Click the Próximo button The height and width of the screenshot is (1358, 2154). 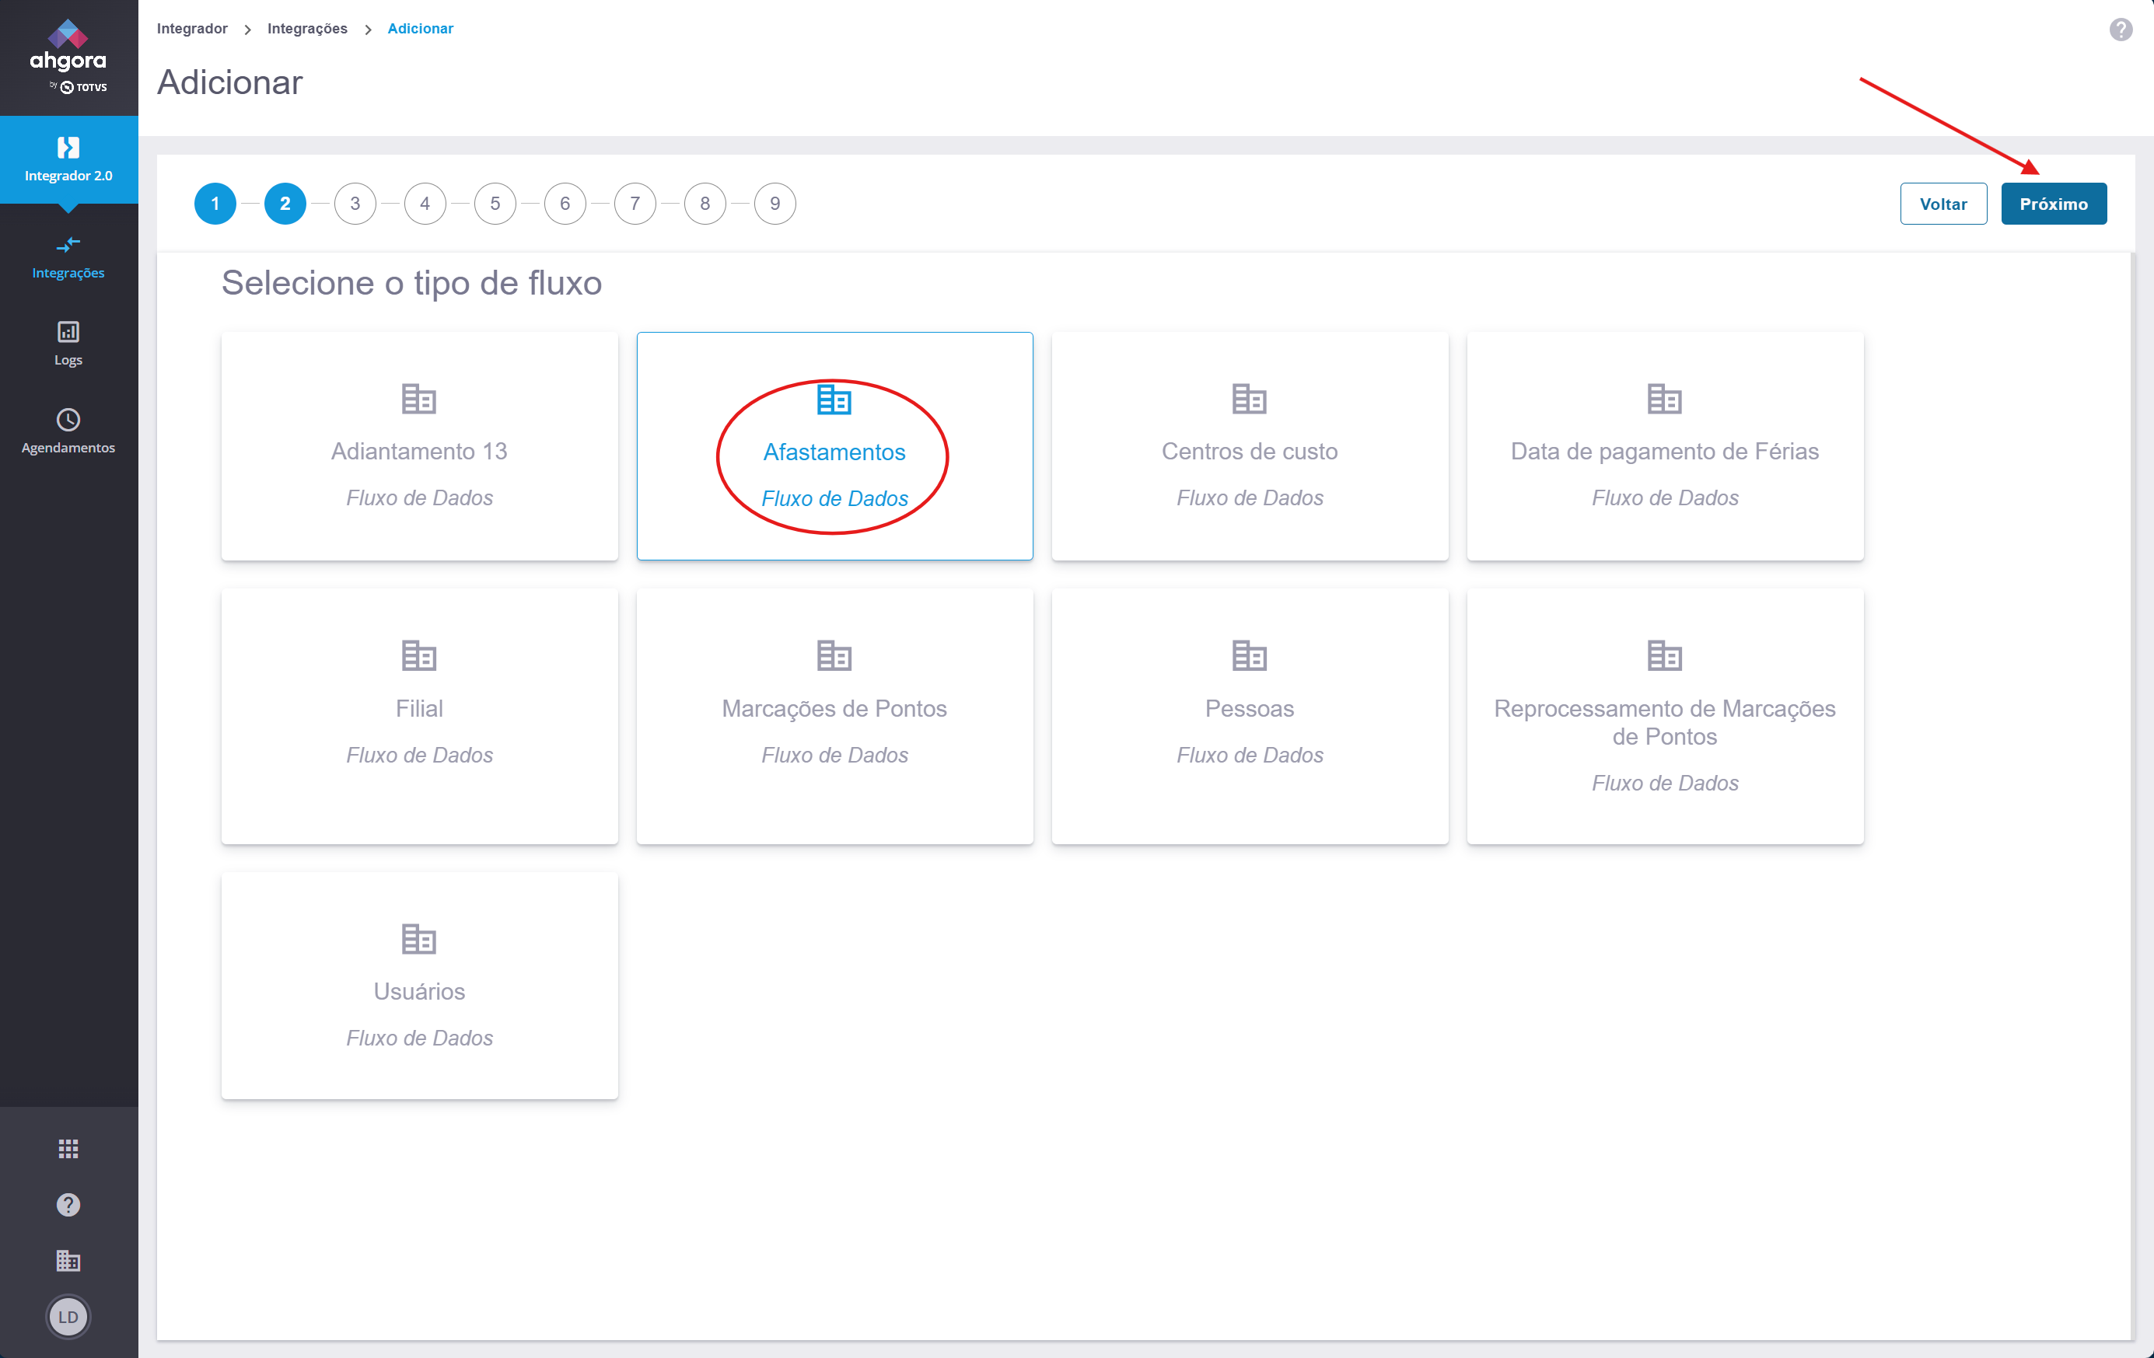pos(2053,204)
